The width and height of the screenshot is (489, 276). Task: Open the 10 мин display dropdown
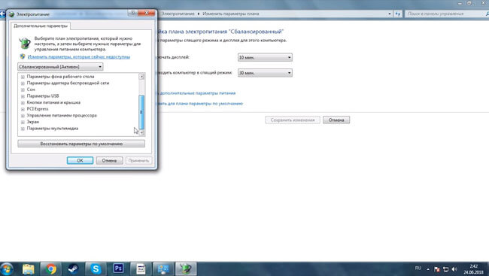[x=265, y=57]
